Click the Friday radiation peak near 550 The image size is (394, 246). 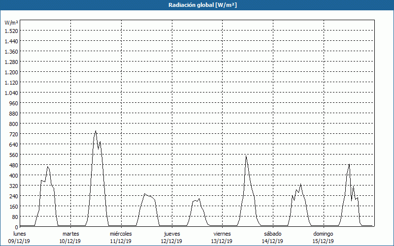[246, 156]
